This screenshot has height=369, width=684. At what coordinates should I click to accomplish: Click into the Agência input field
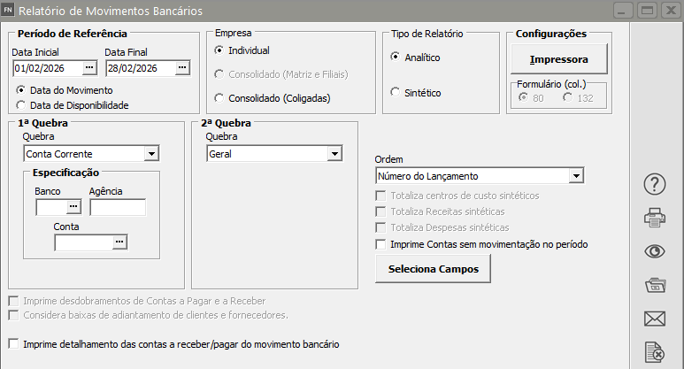(117, 207)
